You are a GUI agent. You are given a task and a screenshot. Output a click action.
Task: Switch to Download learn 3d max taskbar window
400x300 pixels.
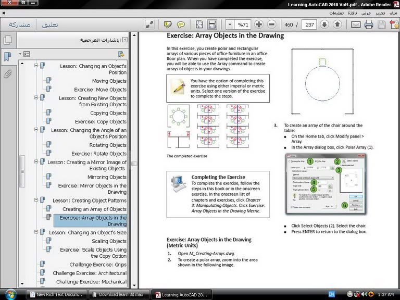[x=119, y=294]
